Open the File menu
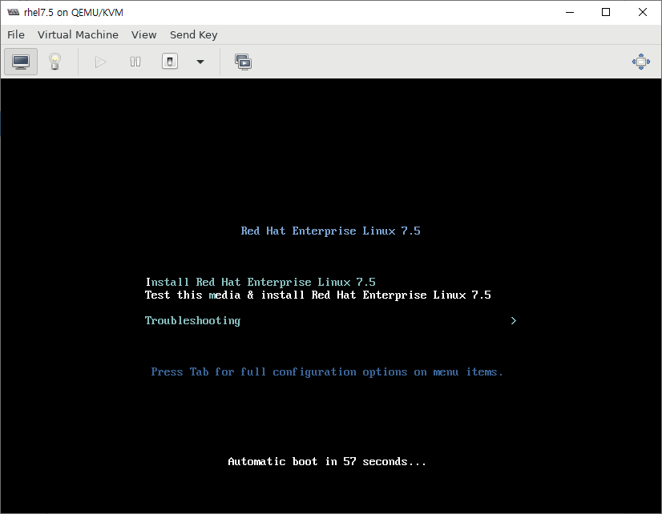The height and width of the screenshot is (514, 662). (x=16, y=35)
